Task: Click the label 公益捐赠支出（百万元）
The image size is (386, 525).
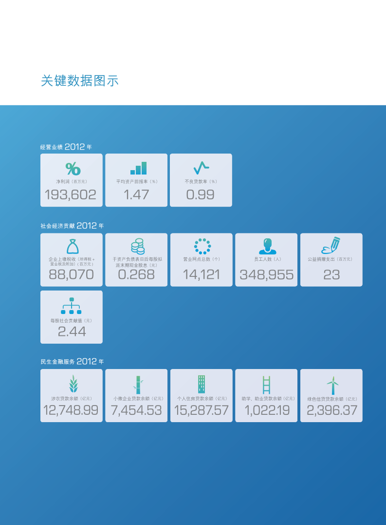Action: pyautogui.click(x=330, y=259)
